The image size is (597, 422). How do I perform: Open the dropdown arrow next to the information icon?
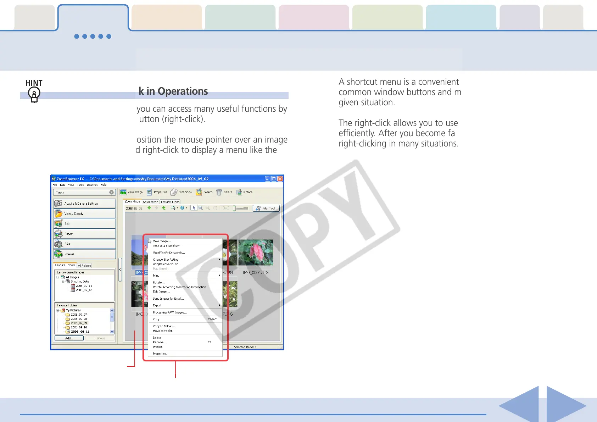186,208
